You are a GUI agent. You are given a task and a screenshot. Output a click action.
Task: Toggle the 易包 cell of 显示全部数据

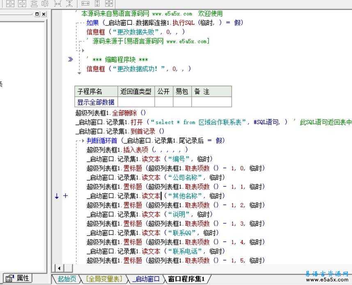(182, 102)
